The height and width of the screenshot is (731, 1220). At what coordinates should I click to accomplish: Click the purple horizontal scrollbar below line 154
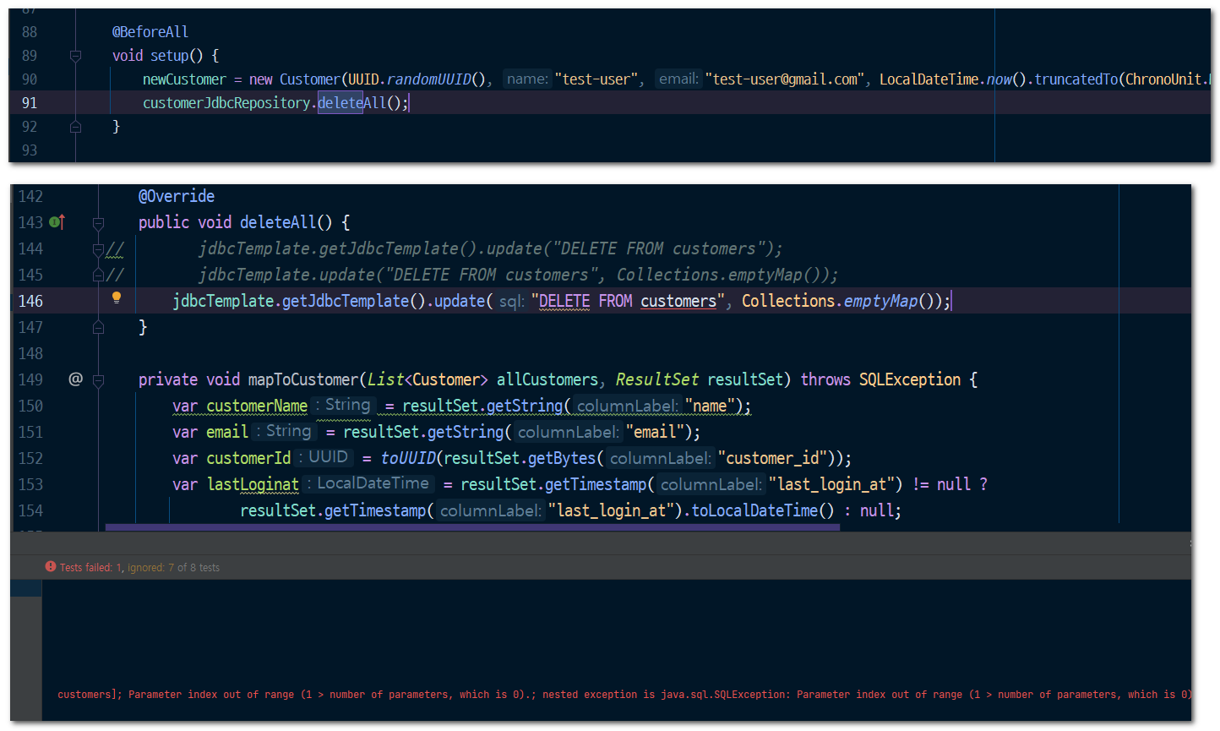[470, 526]
